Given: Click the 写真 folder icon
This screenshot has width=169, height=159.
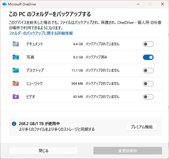Looking at the screenshot, I should pyautogui.click(x=16, y=57).
